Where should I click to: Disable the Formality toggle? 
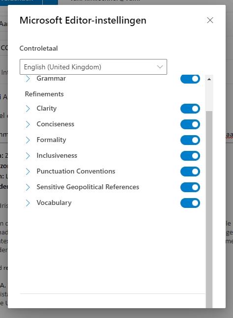pos(190,140)
